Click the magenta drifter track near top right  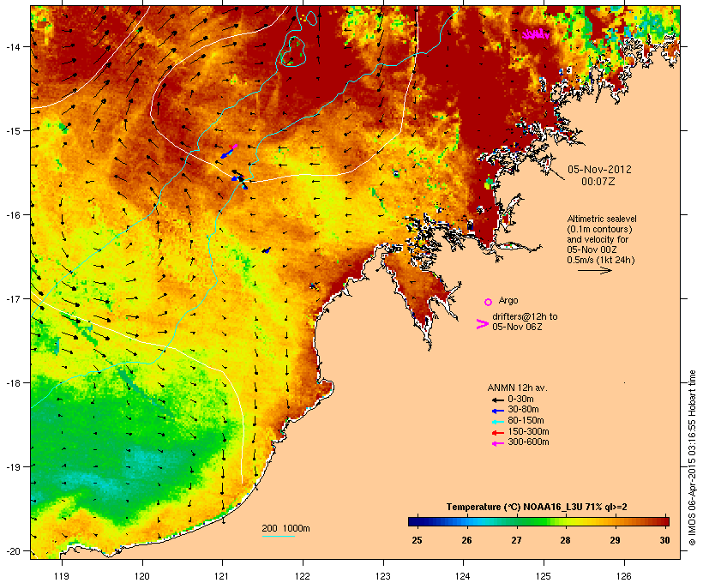(x=536, y=34)
